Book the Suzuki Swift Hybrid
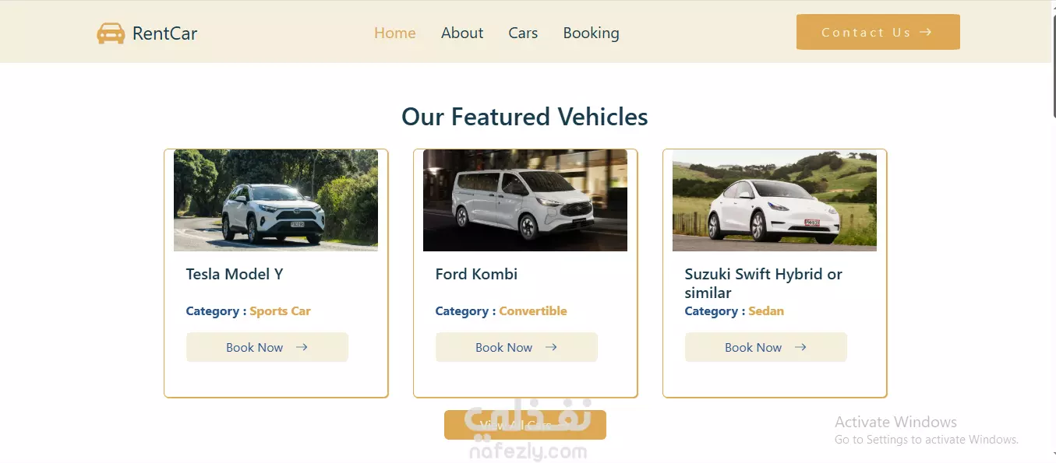 click(766, 347)
